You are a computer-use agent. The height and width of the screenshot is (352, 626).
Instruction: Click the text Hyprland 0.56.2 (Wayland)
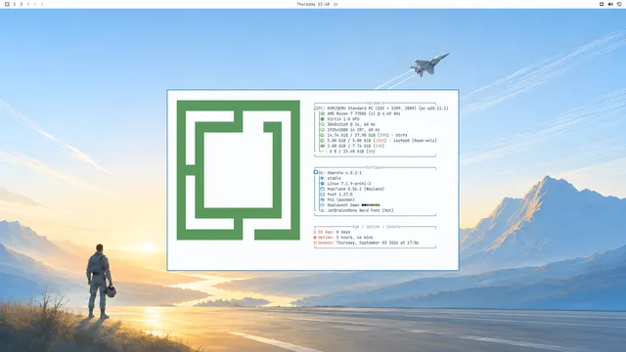pyautogui.click(x=356, y=189)
